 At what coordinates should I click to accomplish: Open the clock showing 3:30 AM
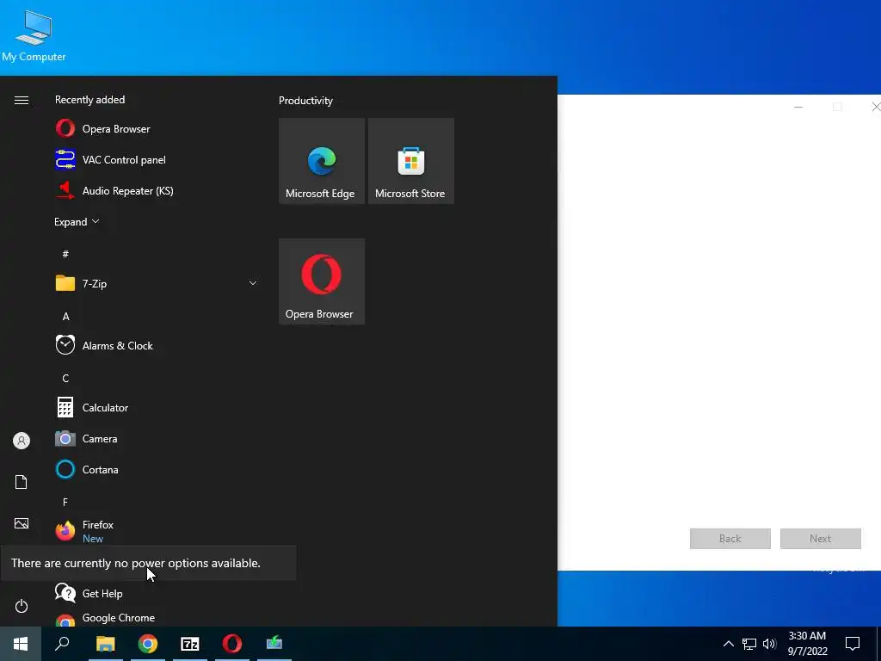[807, 644]
